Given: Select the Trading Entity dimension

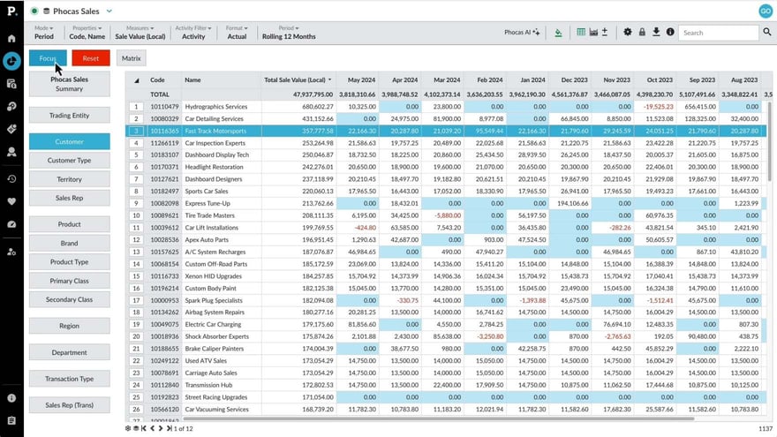Looking at the screenshot, I should tap(70, 116).
